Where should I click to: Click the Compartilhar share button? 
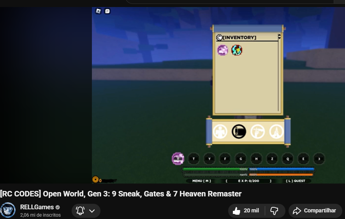click(315, 211)
